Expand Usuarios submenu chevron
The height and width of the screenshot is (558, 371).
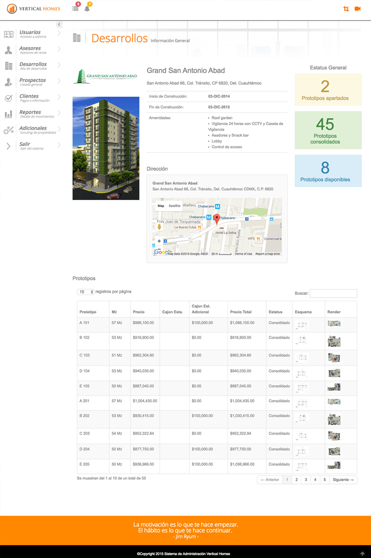[59, 33]
